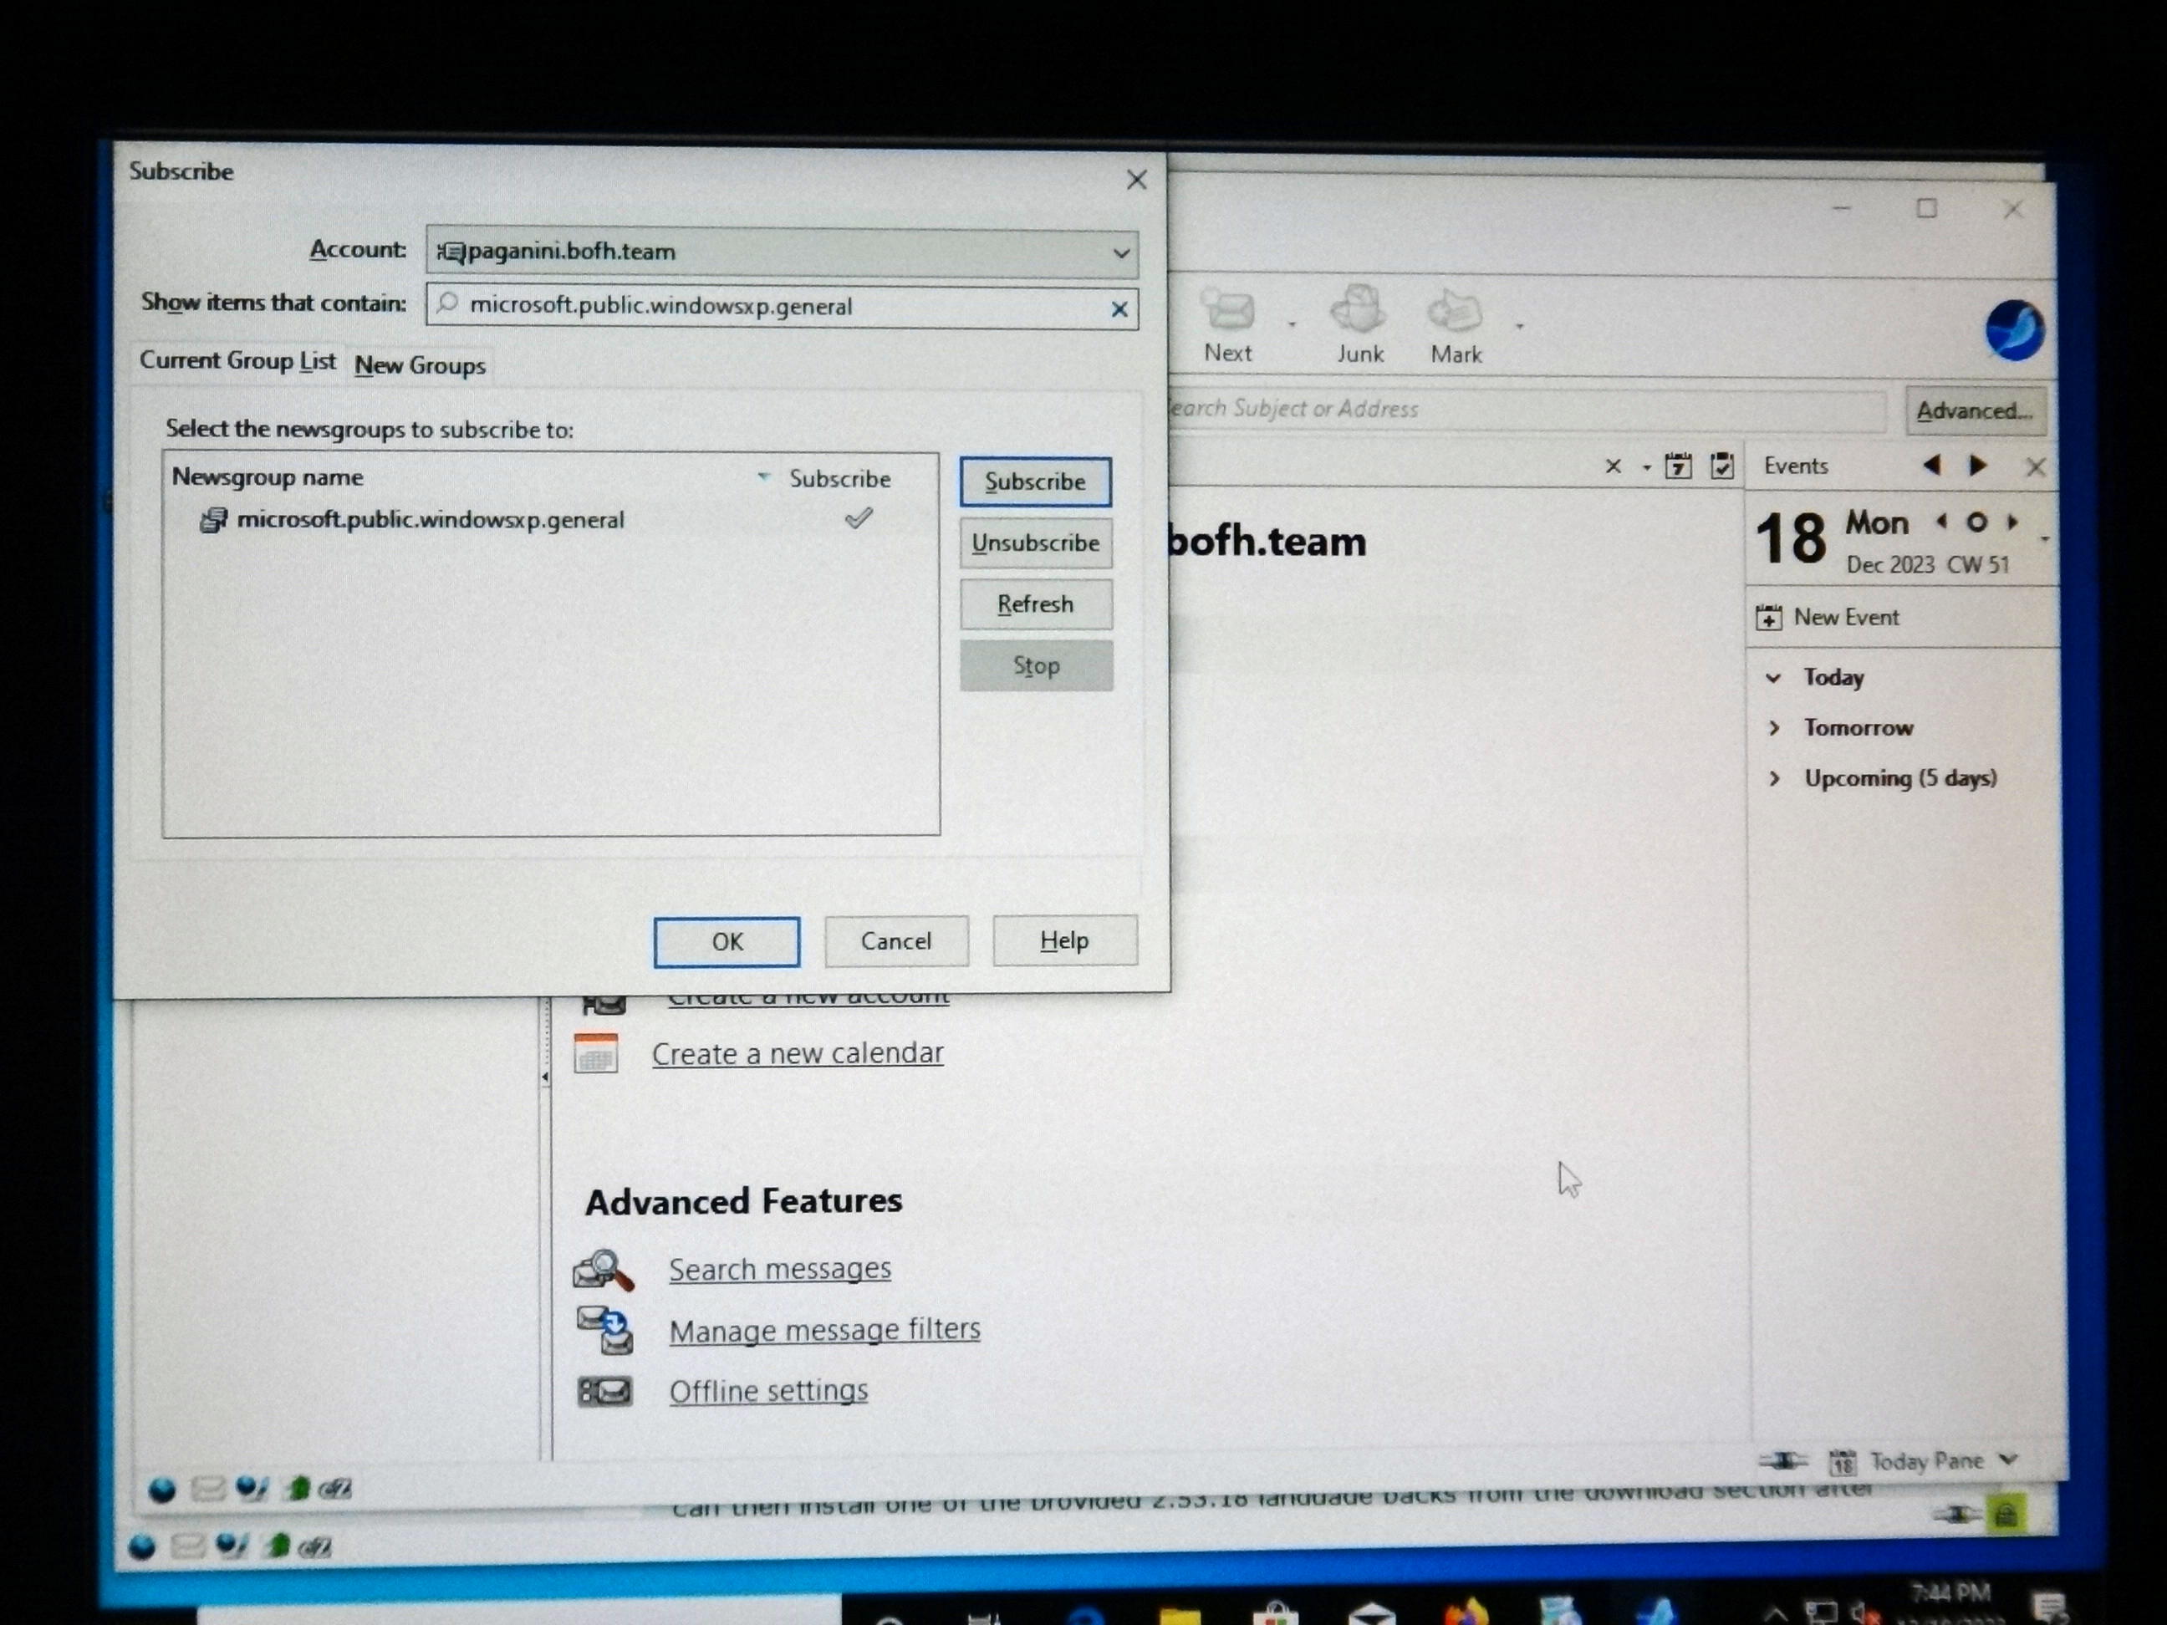Open the Search messages link
The height and width of the screenshot is (1625, 2167).
pos(780,1270)
